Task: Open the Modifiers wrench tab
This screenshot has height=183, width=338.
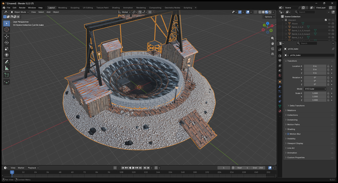Action: click(280, 86)
